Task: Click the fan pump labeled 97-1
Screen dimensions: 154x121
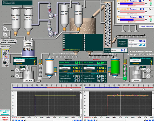Action: tap(17, 70)
